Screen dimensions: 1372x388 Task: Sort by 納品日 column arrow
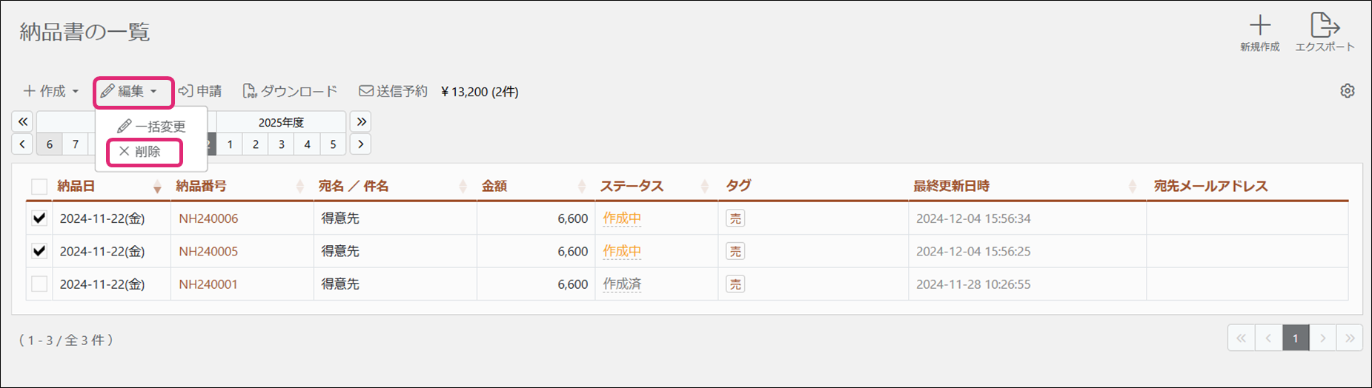tap(157, 187)
